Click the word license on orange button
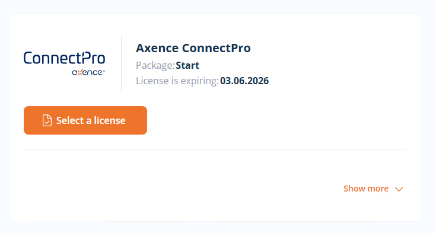436x233 pixels. pos(110,120)
